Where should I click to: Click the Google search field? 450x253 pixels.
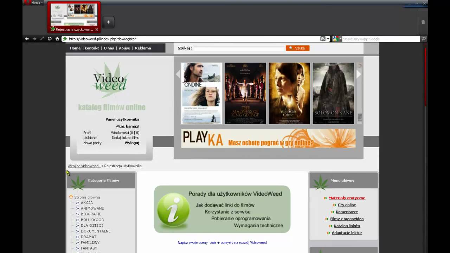(381, 39)
